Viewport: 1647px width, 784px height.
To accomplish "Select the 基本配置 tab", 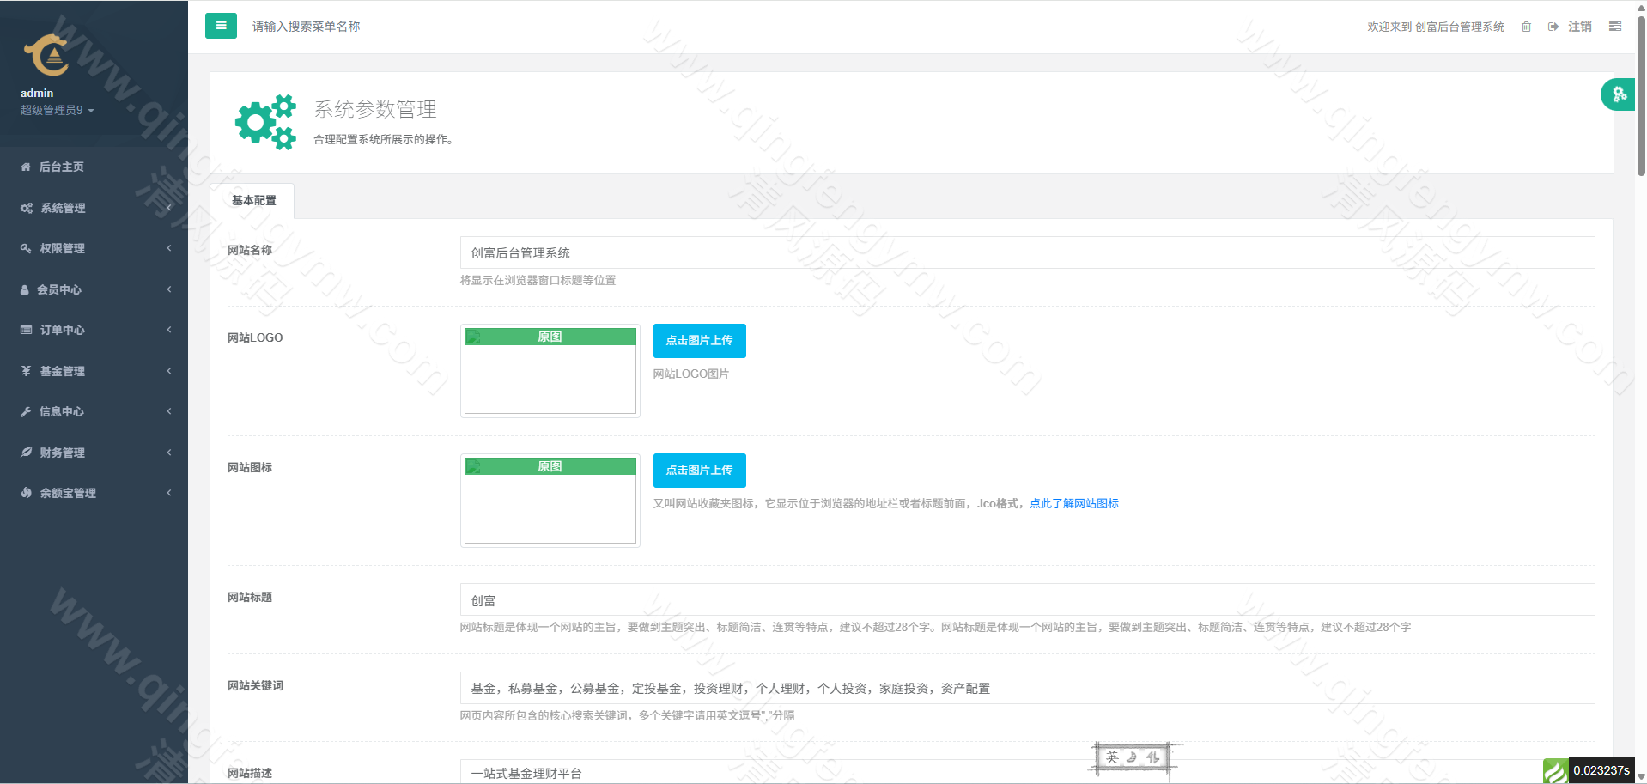I will pos(253,200).
